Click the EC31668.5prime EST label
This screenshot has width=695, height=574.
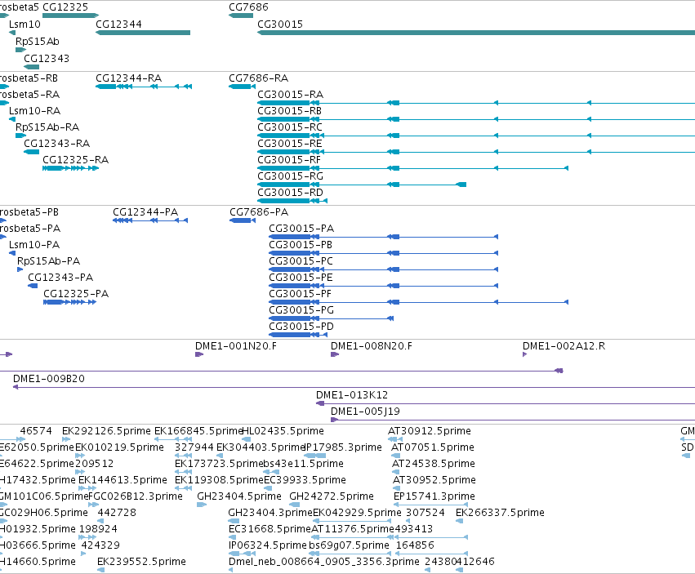[270, 529]
